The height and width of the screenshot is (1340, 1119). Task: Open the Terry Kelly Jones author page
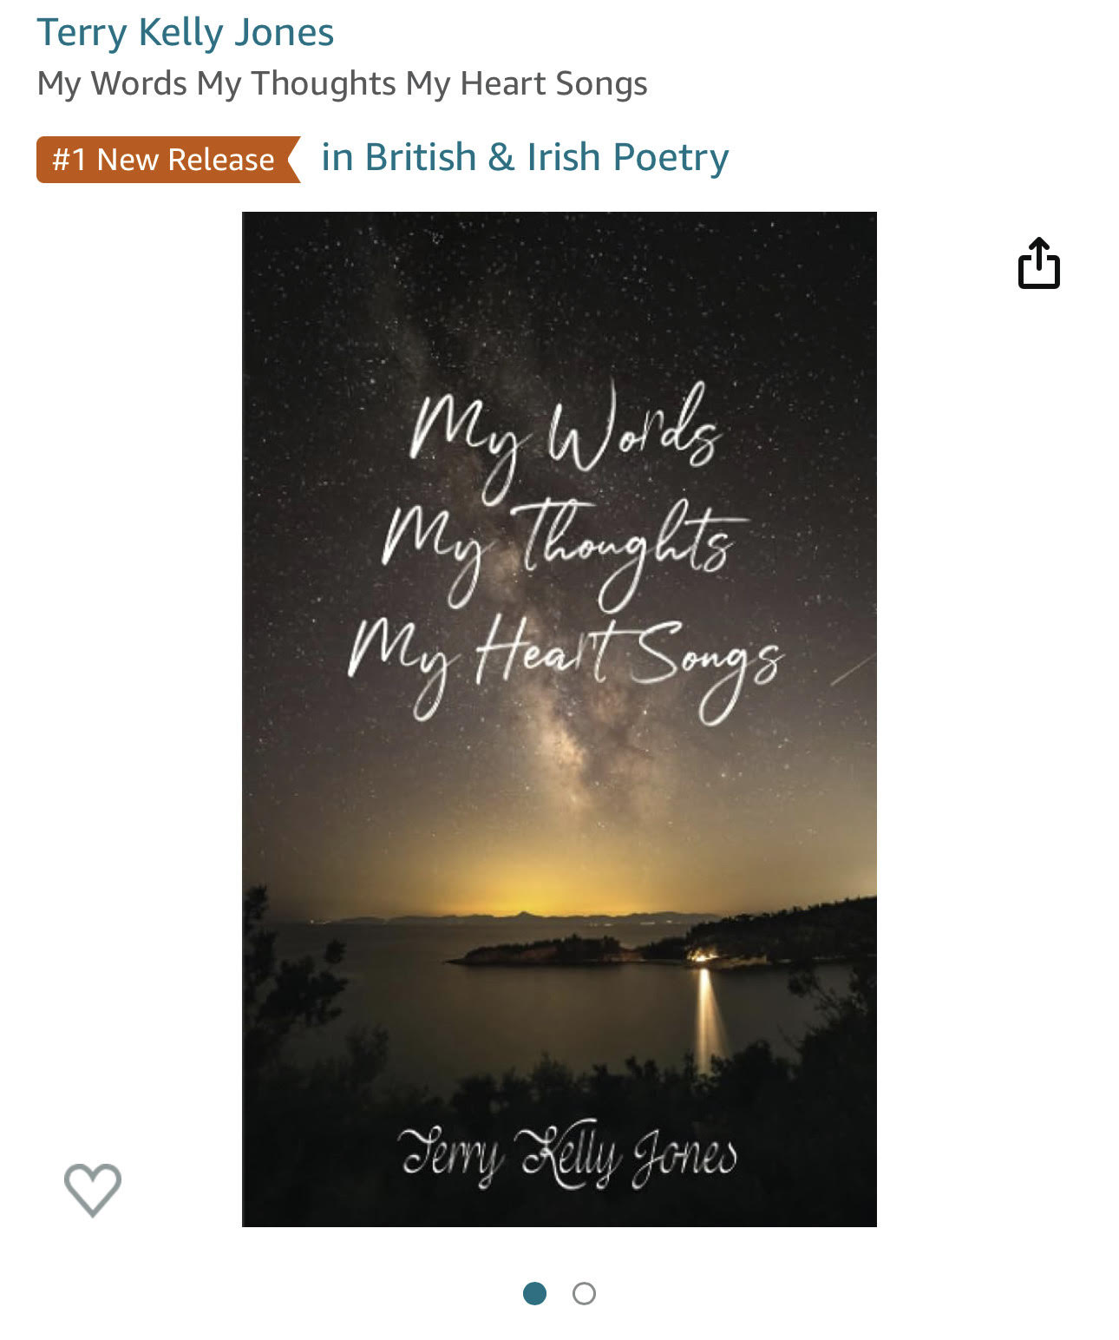point(185,33)
